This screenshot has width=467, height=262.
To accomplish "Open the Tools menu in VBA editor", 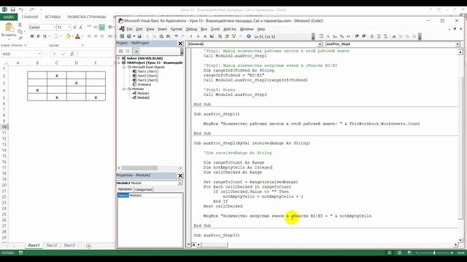I will pos(215,29).
